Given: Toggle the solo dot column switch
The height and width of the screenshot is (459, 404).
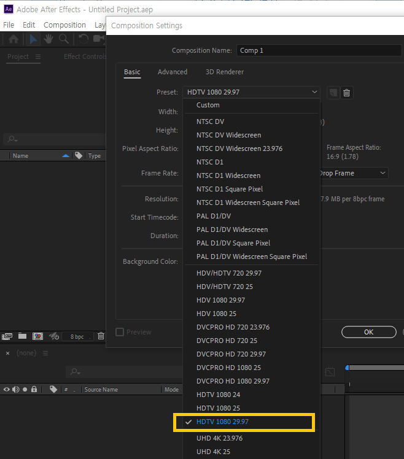Looking at the screenshot, I should 25,390.
